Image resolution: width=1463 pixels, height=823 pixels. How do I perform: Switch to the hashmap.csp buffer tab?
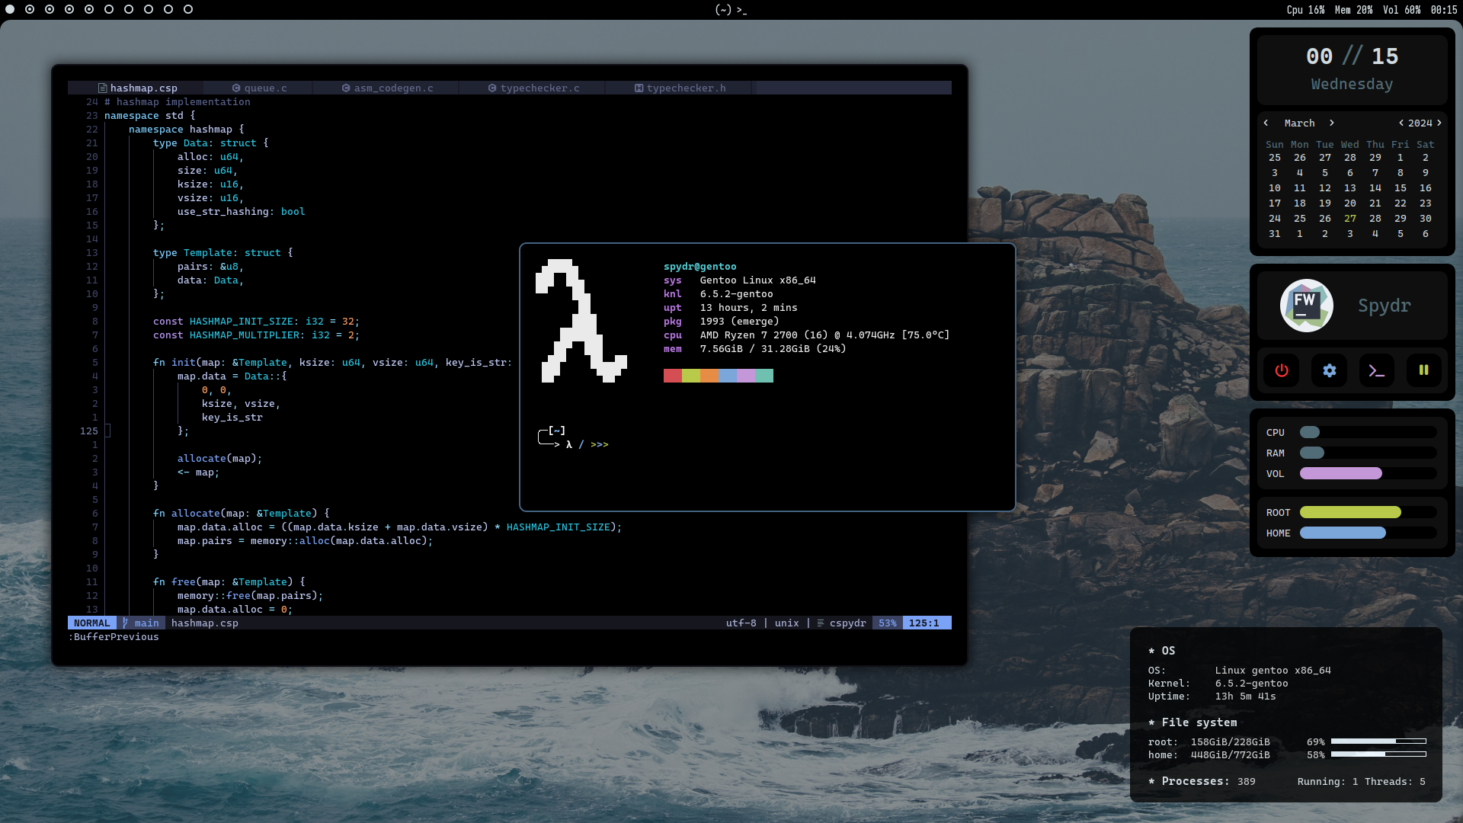(138, 88)
